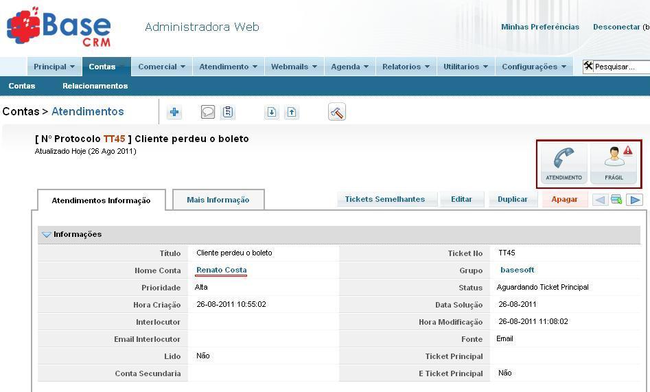The width and height of the screenshot is (650, 392).
Task: Open the hammer tools icon
Action: pos(336,113)
